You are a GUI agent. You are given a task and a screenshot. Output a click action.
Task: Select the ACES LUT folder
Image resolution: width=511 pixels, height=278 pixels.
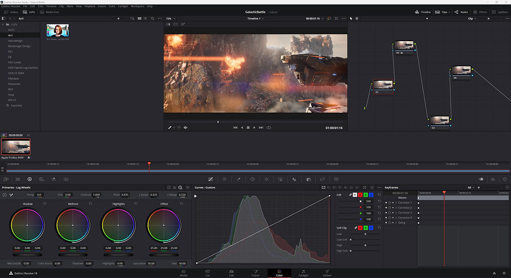(11, 30)
